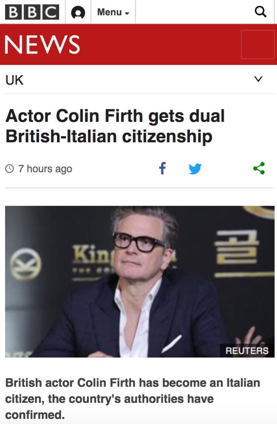
Task: Click the REUTERS image credit
Action: click(247, 351)
